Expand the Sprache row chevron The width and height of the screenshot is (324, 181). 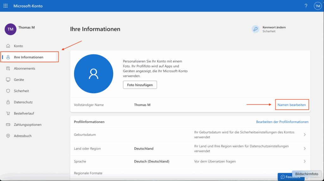click(305, 161)
